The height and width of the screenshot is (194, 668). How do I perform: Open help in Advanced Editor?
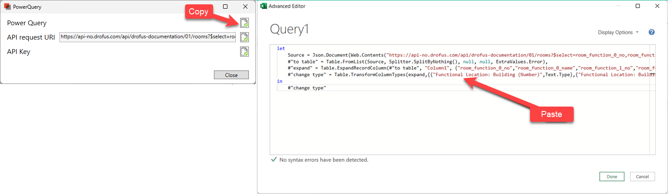651,32
